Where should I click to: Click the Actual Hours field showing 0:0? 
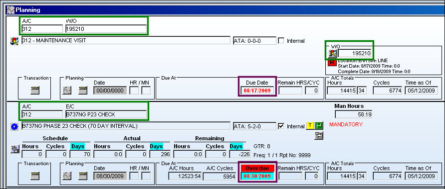109,154
